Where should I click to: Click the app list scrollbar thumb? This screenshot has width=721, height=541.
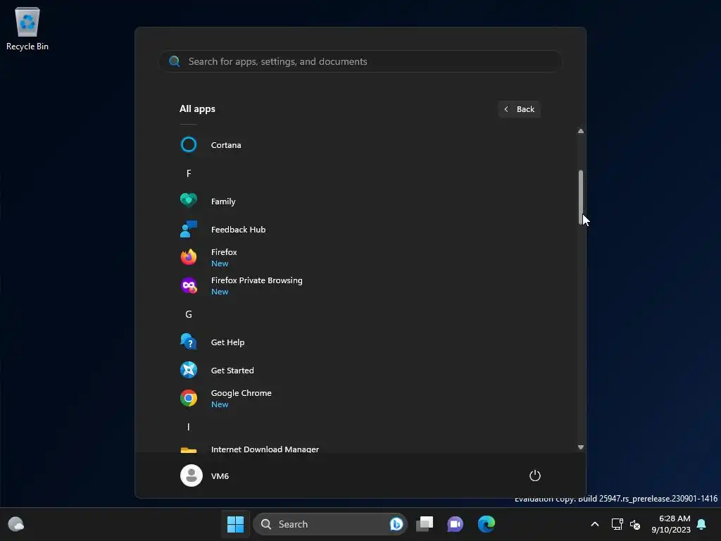(581, 197)
